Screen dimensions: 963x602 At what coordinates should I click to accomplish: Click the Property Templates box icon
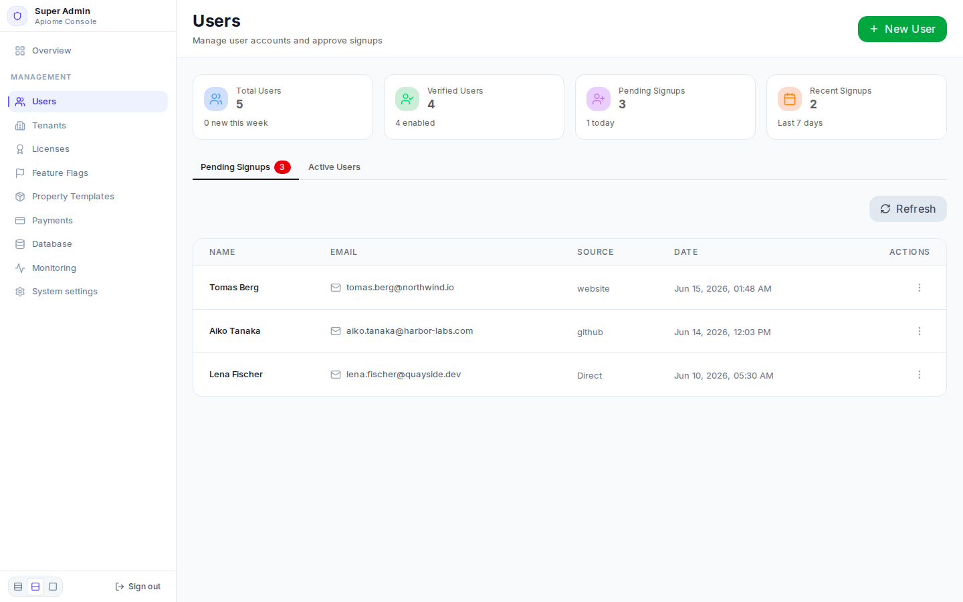pyautogui.click(x=20, y=197)
